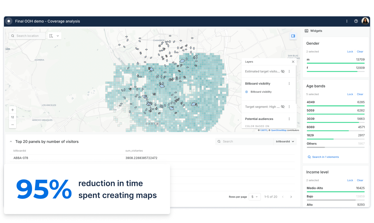This screenshot has width=374, height=223.
Task: Collapse the Top 20 panels section
Action: pos(11,141)
